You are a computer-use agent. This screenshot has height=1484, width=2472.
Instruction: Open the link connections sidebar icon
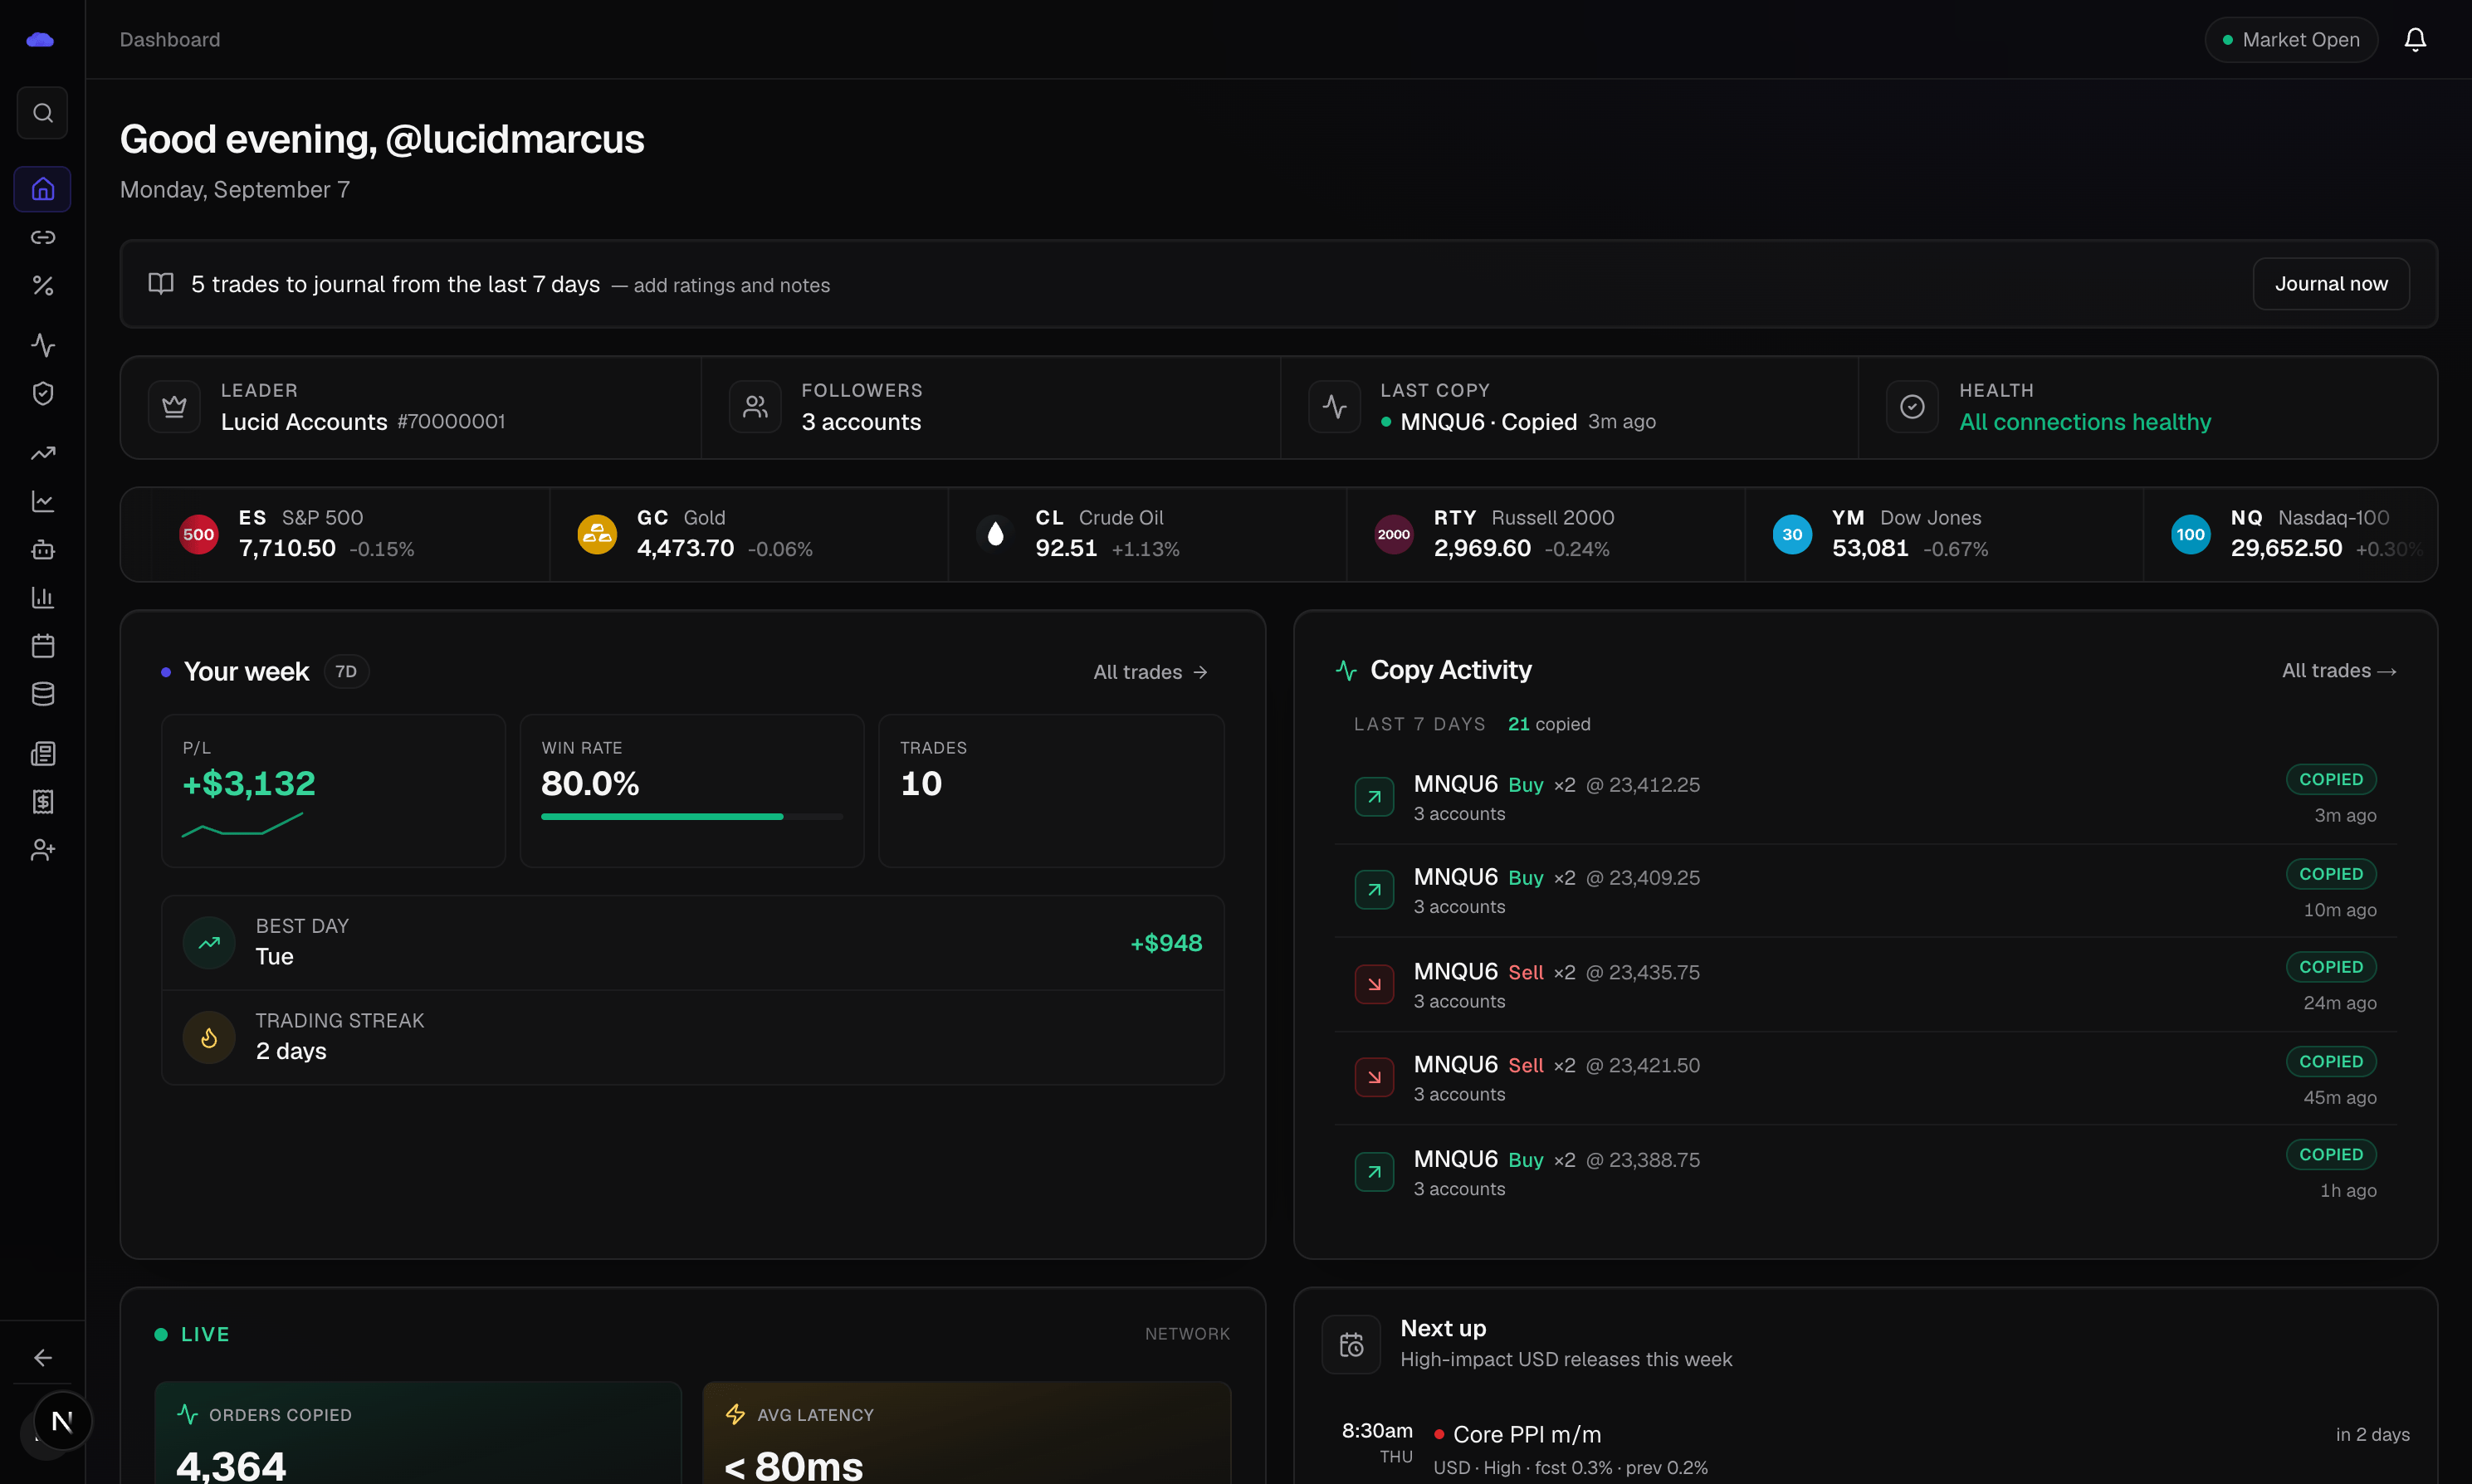[x=42, y=237]
